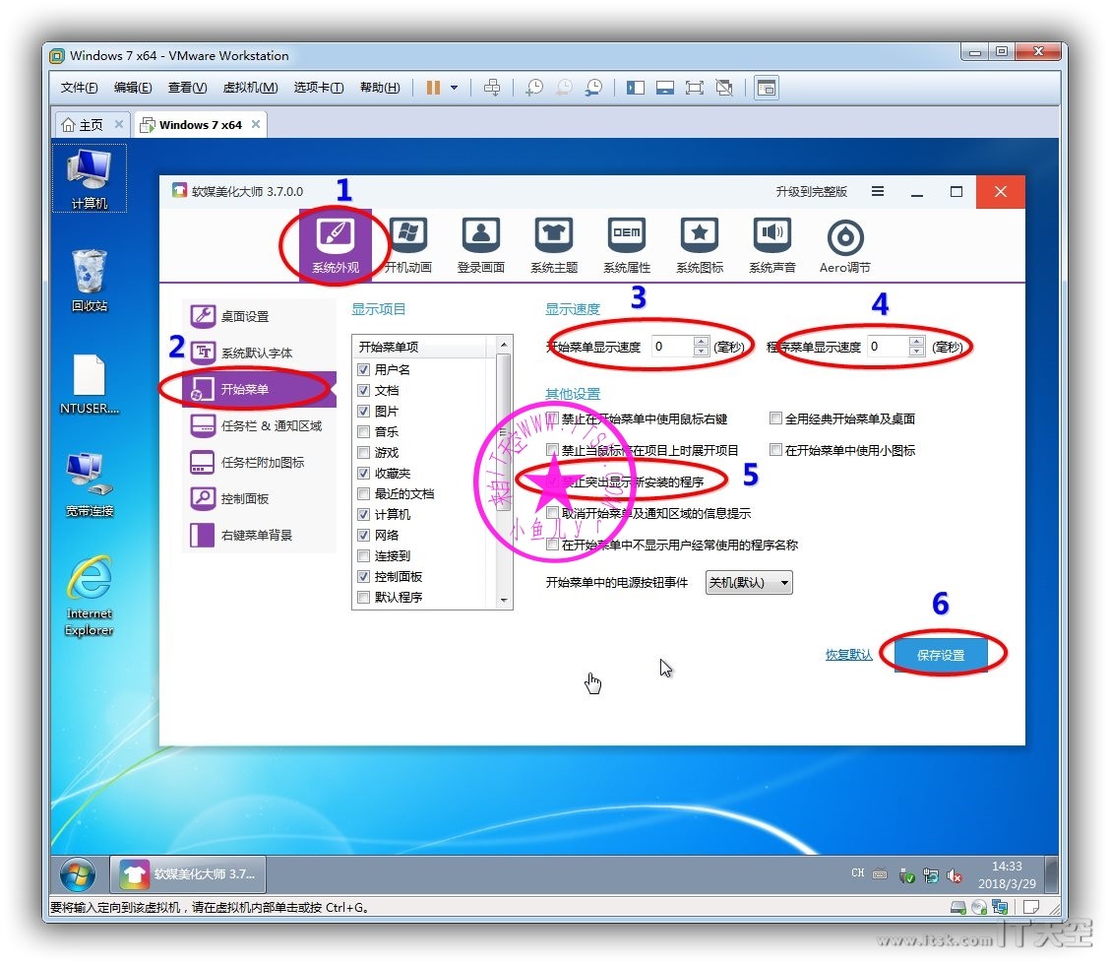Open the 开机动画 boot animation section
The width and height of the screenshot is (1110, 965).
coord(407,244)
